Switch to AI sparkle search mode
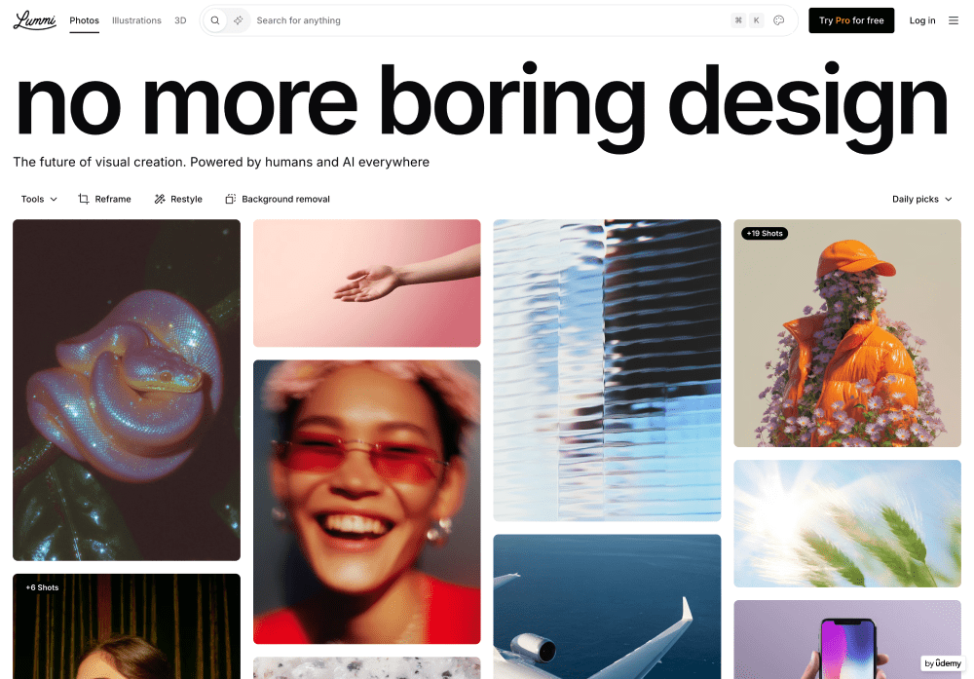The width and height of the screenshot is (974, 679). click(239, 20)
